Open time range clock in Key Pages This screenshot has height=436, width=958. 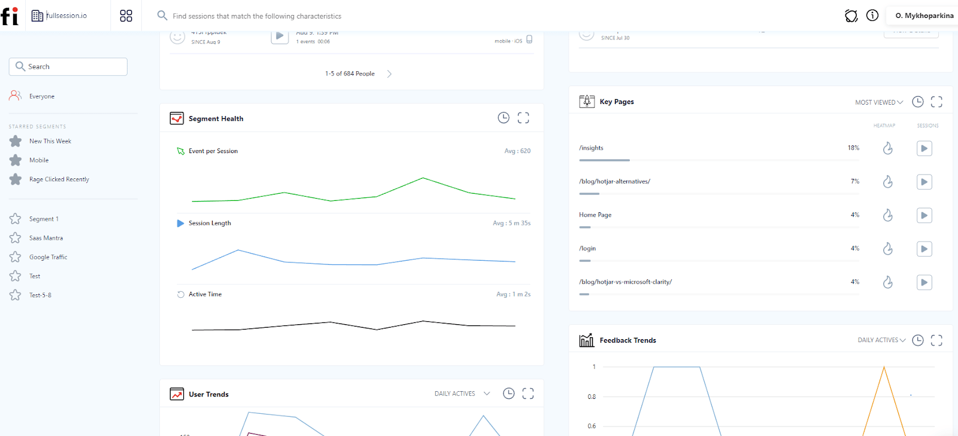tap(917, 102)
